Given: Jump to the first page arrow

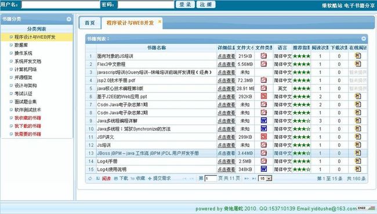Looking at the screenshot, I should 184,179.
